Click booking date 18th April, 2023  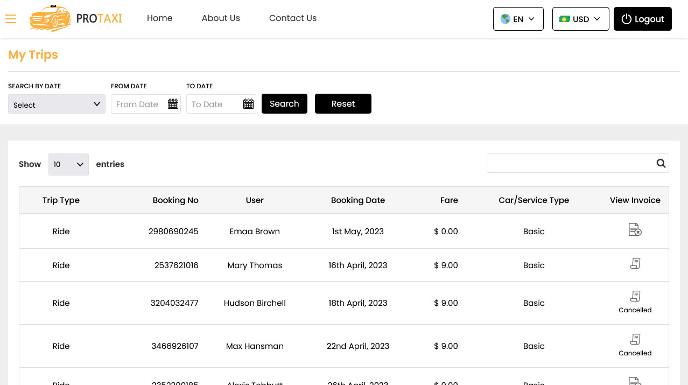358,303
